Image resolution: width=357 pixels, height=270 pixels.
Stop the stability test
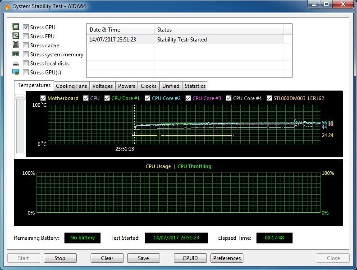(x=60, y=258)
